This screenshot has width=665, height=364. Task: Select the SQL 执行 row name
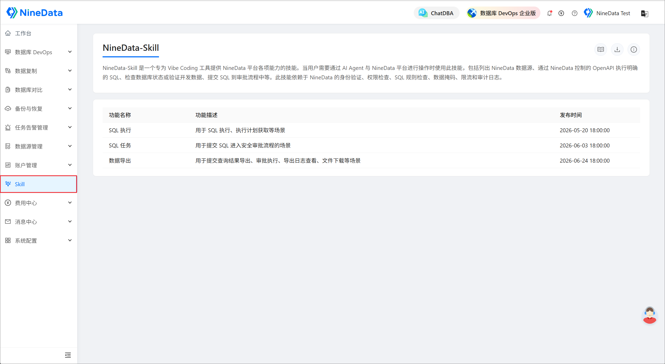(x=120, y=130)
